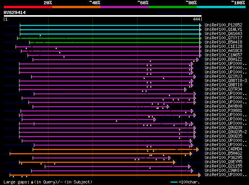
Task: Click the arrowhead ending the B4VB08 alignment
Action: click(x=168, y=106)
